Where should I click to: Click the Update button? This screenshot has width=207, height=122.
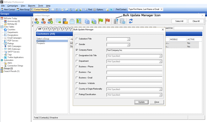coord(141,102)
